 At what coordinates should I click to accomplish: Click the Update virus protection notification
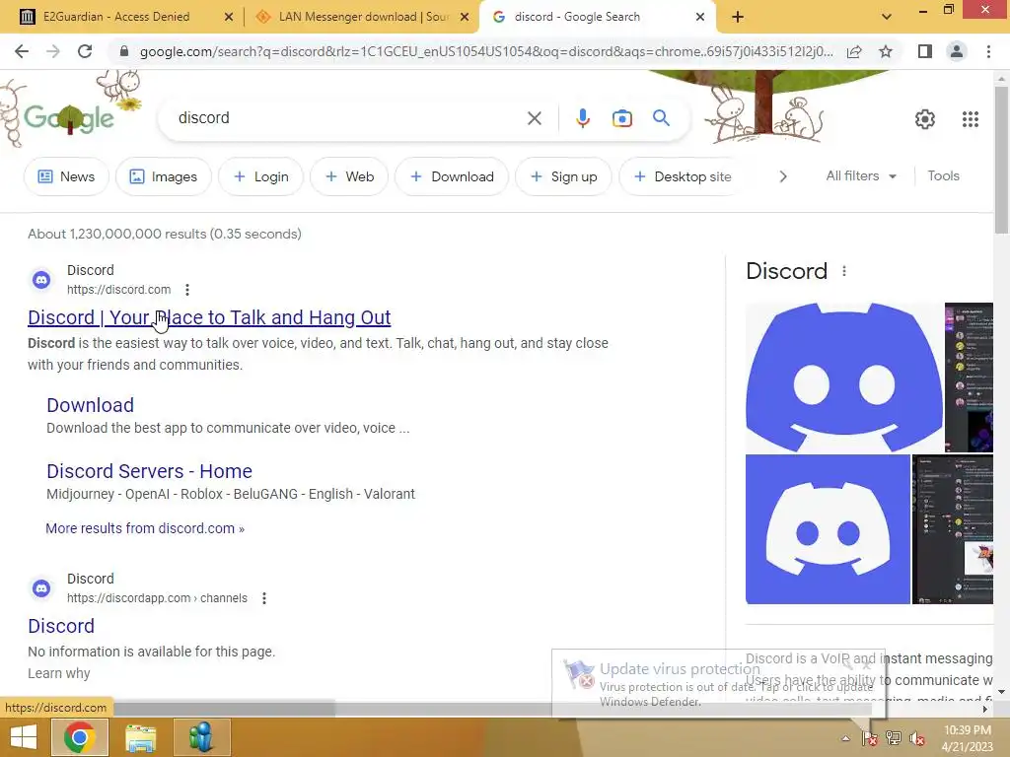click(x=718, y=684)
